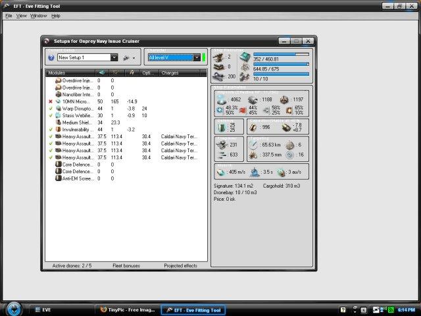This screenshot has width=421, height=316.
Task: Open the View menu
Action: click(x=22, y=16)
